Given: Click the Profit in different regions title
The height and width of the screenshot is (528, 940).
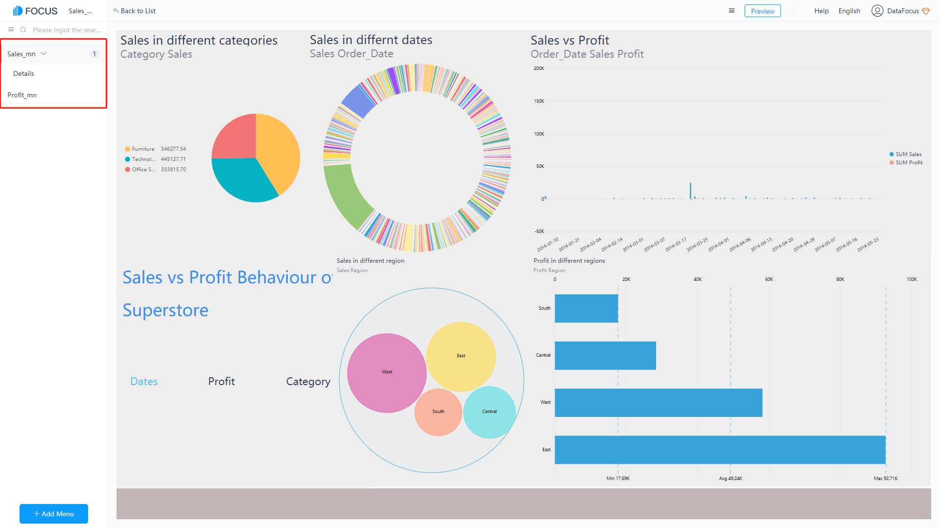Looking at the screenshot, I should pos(569,261).
